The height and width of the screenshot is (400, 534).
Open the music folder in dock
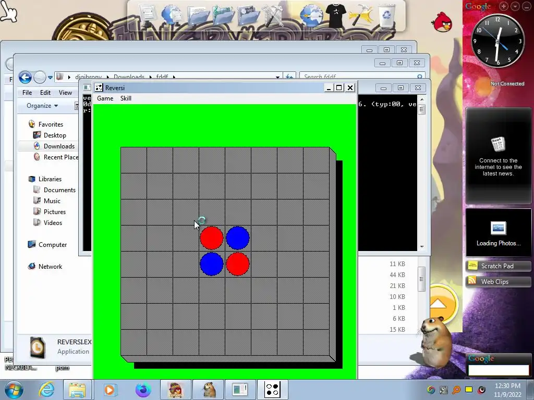click(223, 16)
